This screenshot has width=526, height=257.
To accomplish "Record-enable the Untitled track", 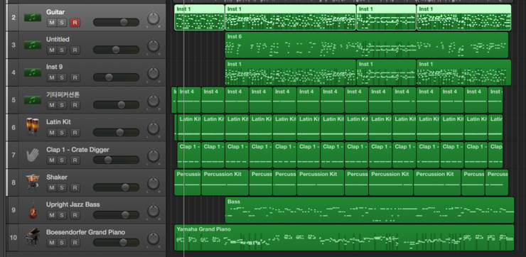I will [75, 50].
